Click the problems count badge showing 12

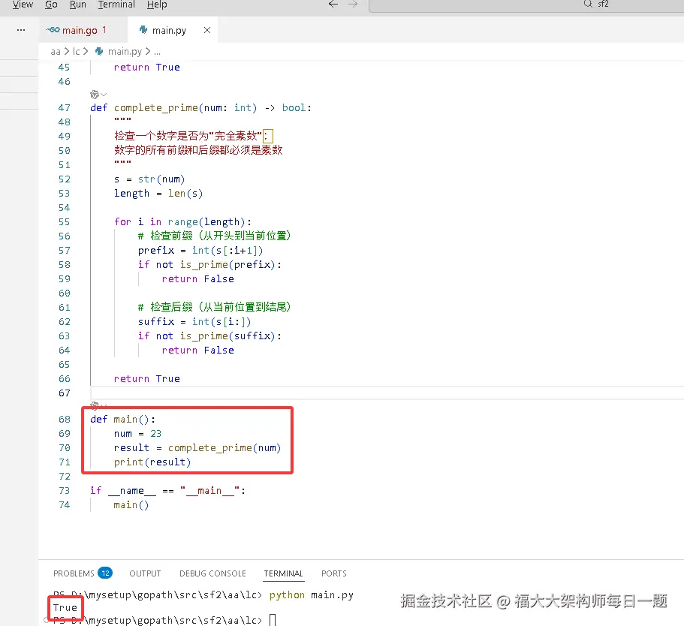pos(105,572)
